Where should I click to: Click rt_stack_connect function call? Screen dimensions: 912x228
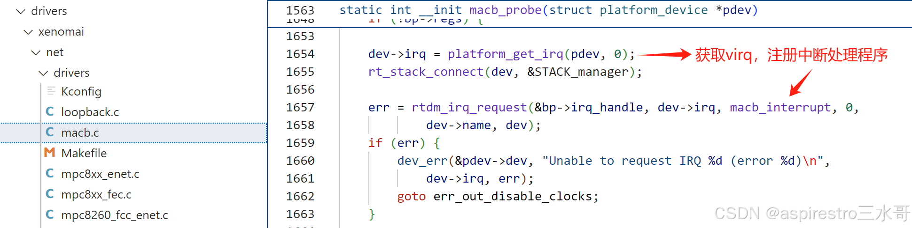pos(426,72)
